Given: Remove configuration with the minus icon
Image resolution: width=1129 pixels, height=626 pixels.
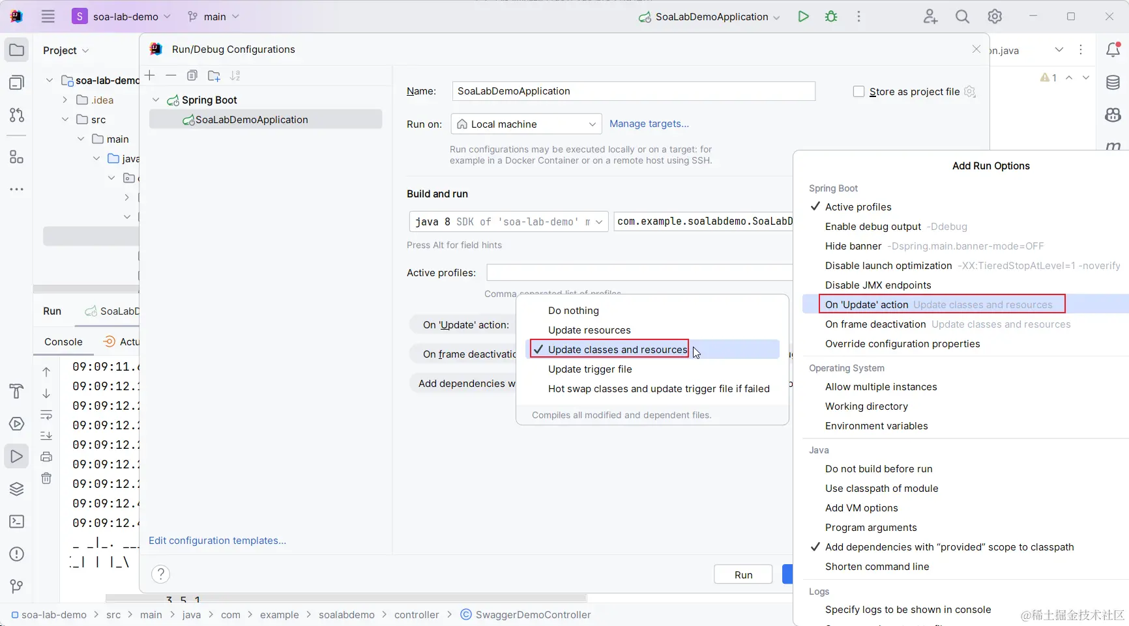Looking at the screenshot, I should 171,76.
